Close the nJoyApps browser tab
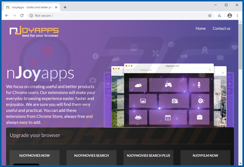Image resolution: width=244 pixels, height=167 pixels. point(56,7)
